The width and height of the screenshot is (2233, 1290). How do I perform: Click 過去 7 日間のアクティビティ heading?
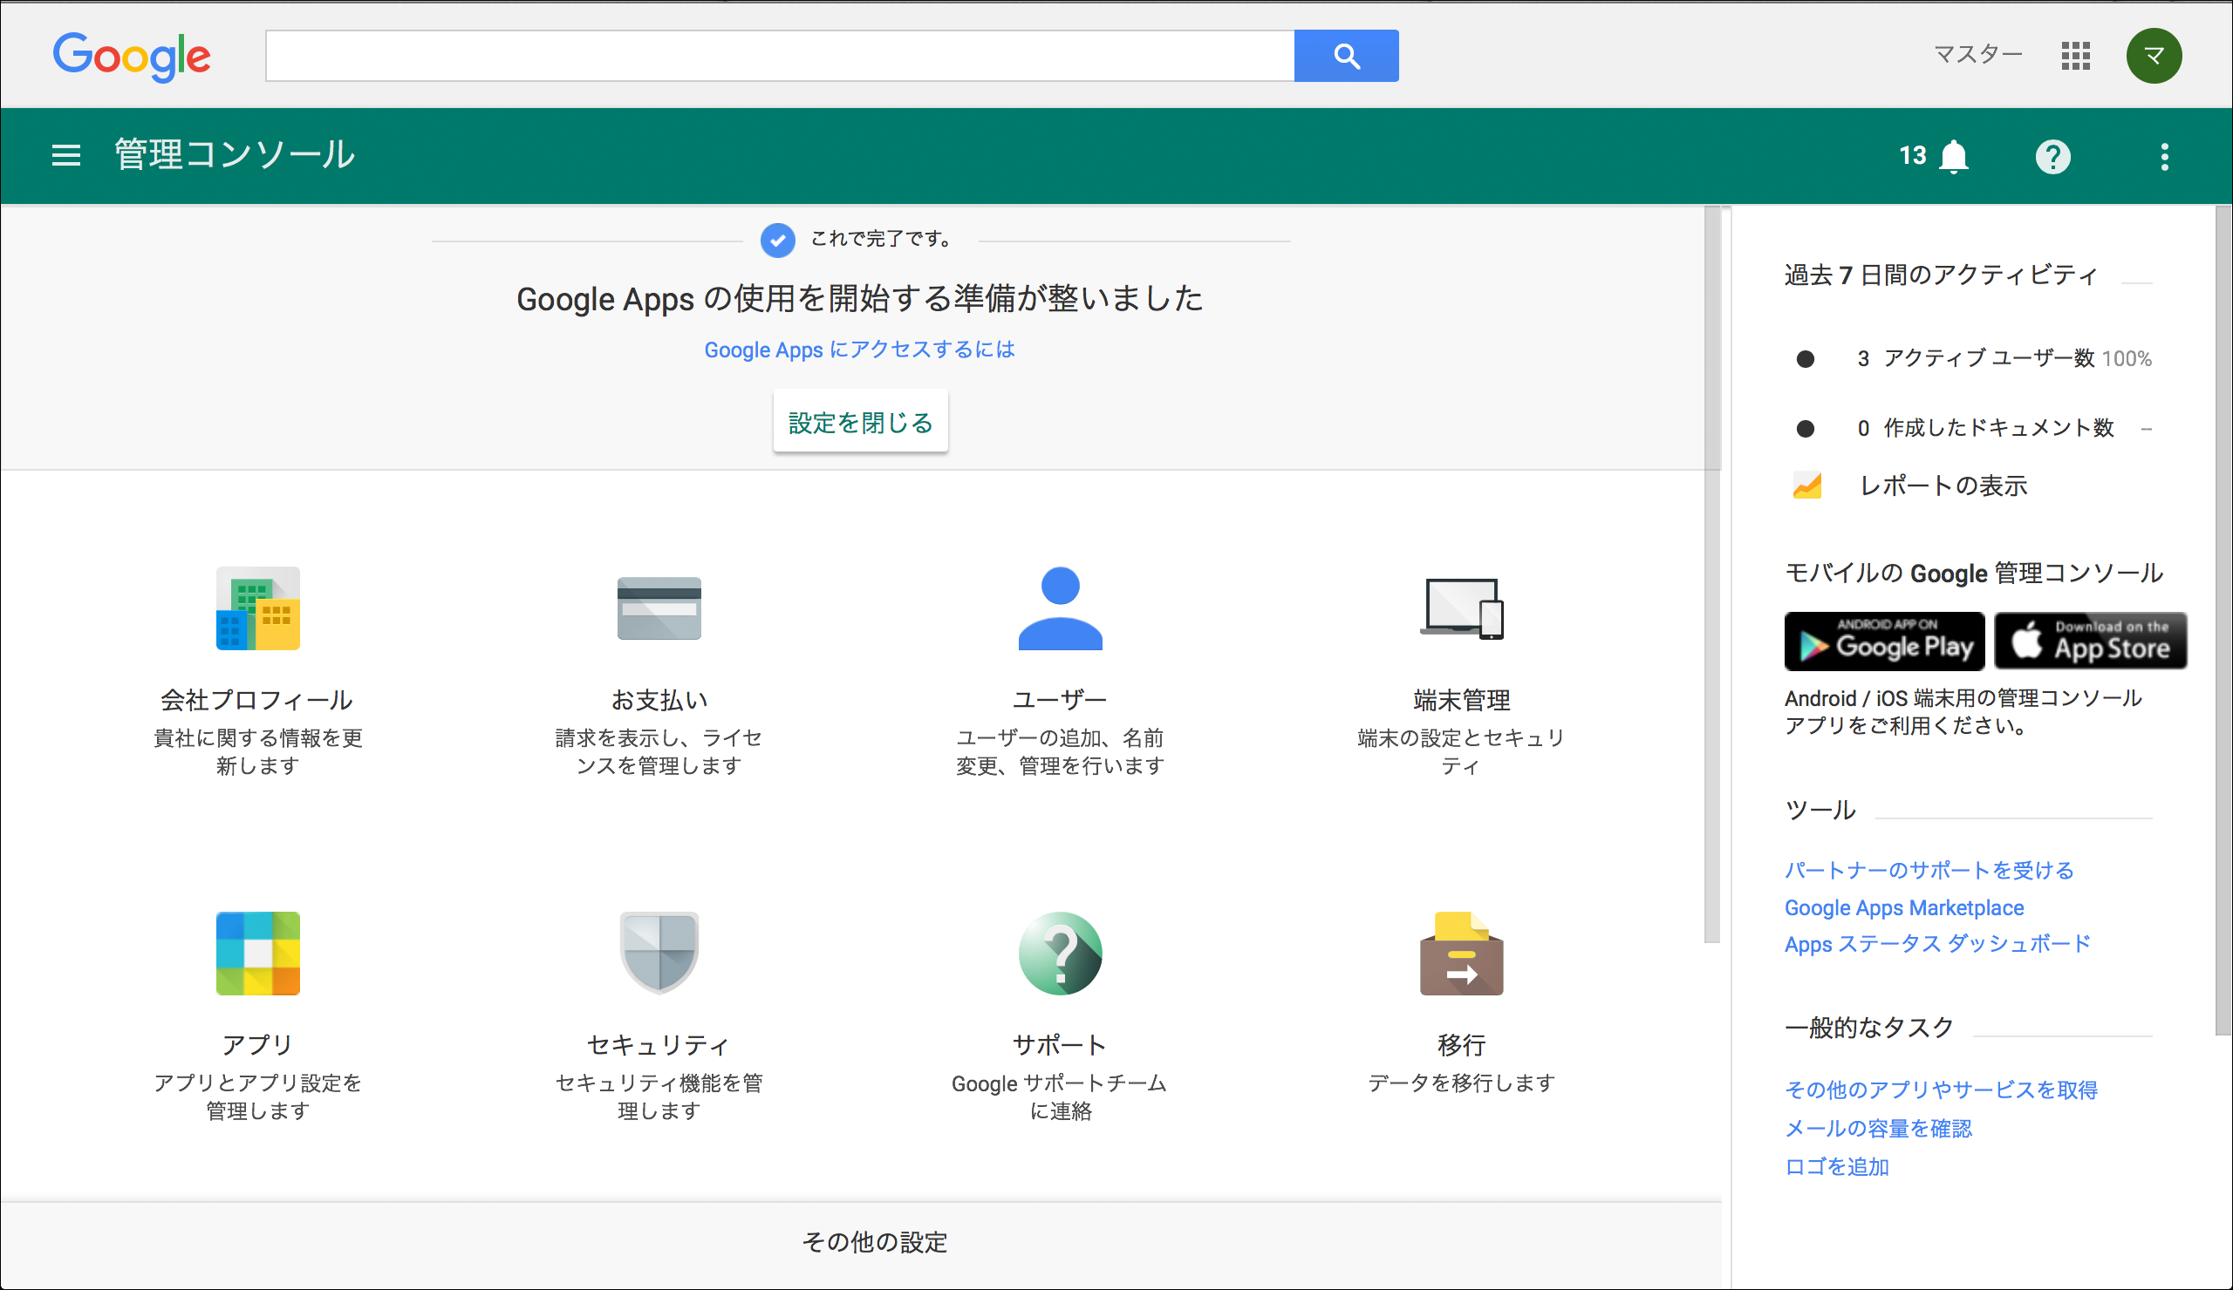(1941, 275)
